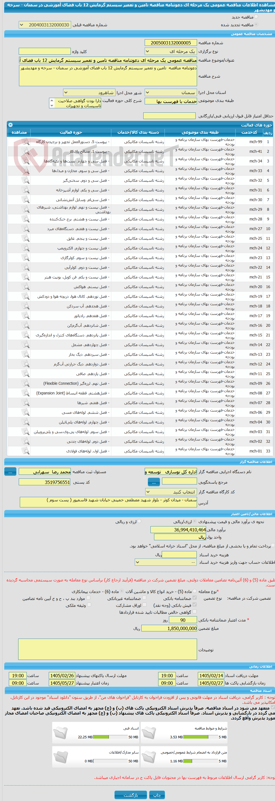The width and height of the screenshot is (275, 801).
Task: Open view icon for row mch-15
Action: click(25, 335)
